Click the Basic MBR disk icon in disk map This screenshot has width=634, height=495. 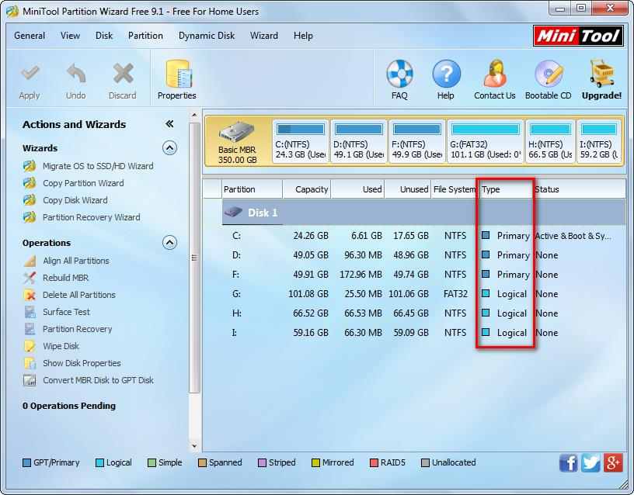point(237,132)
